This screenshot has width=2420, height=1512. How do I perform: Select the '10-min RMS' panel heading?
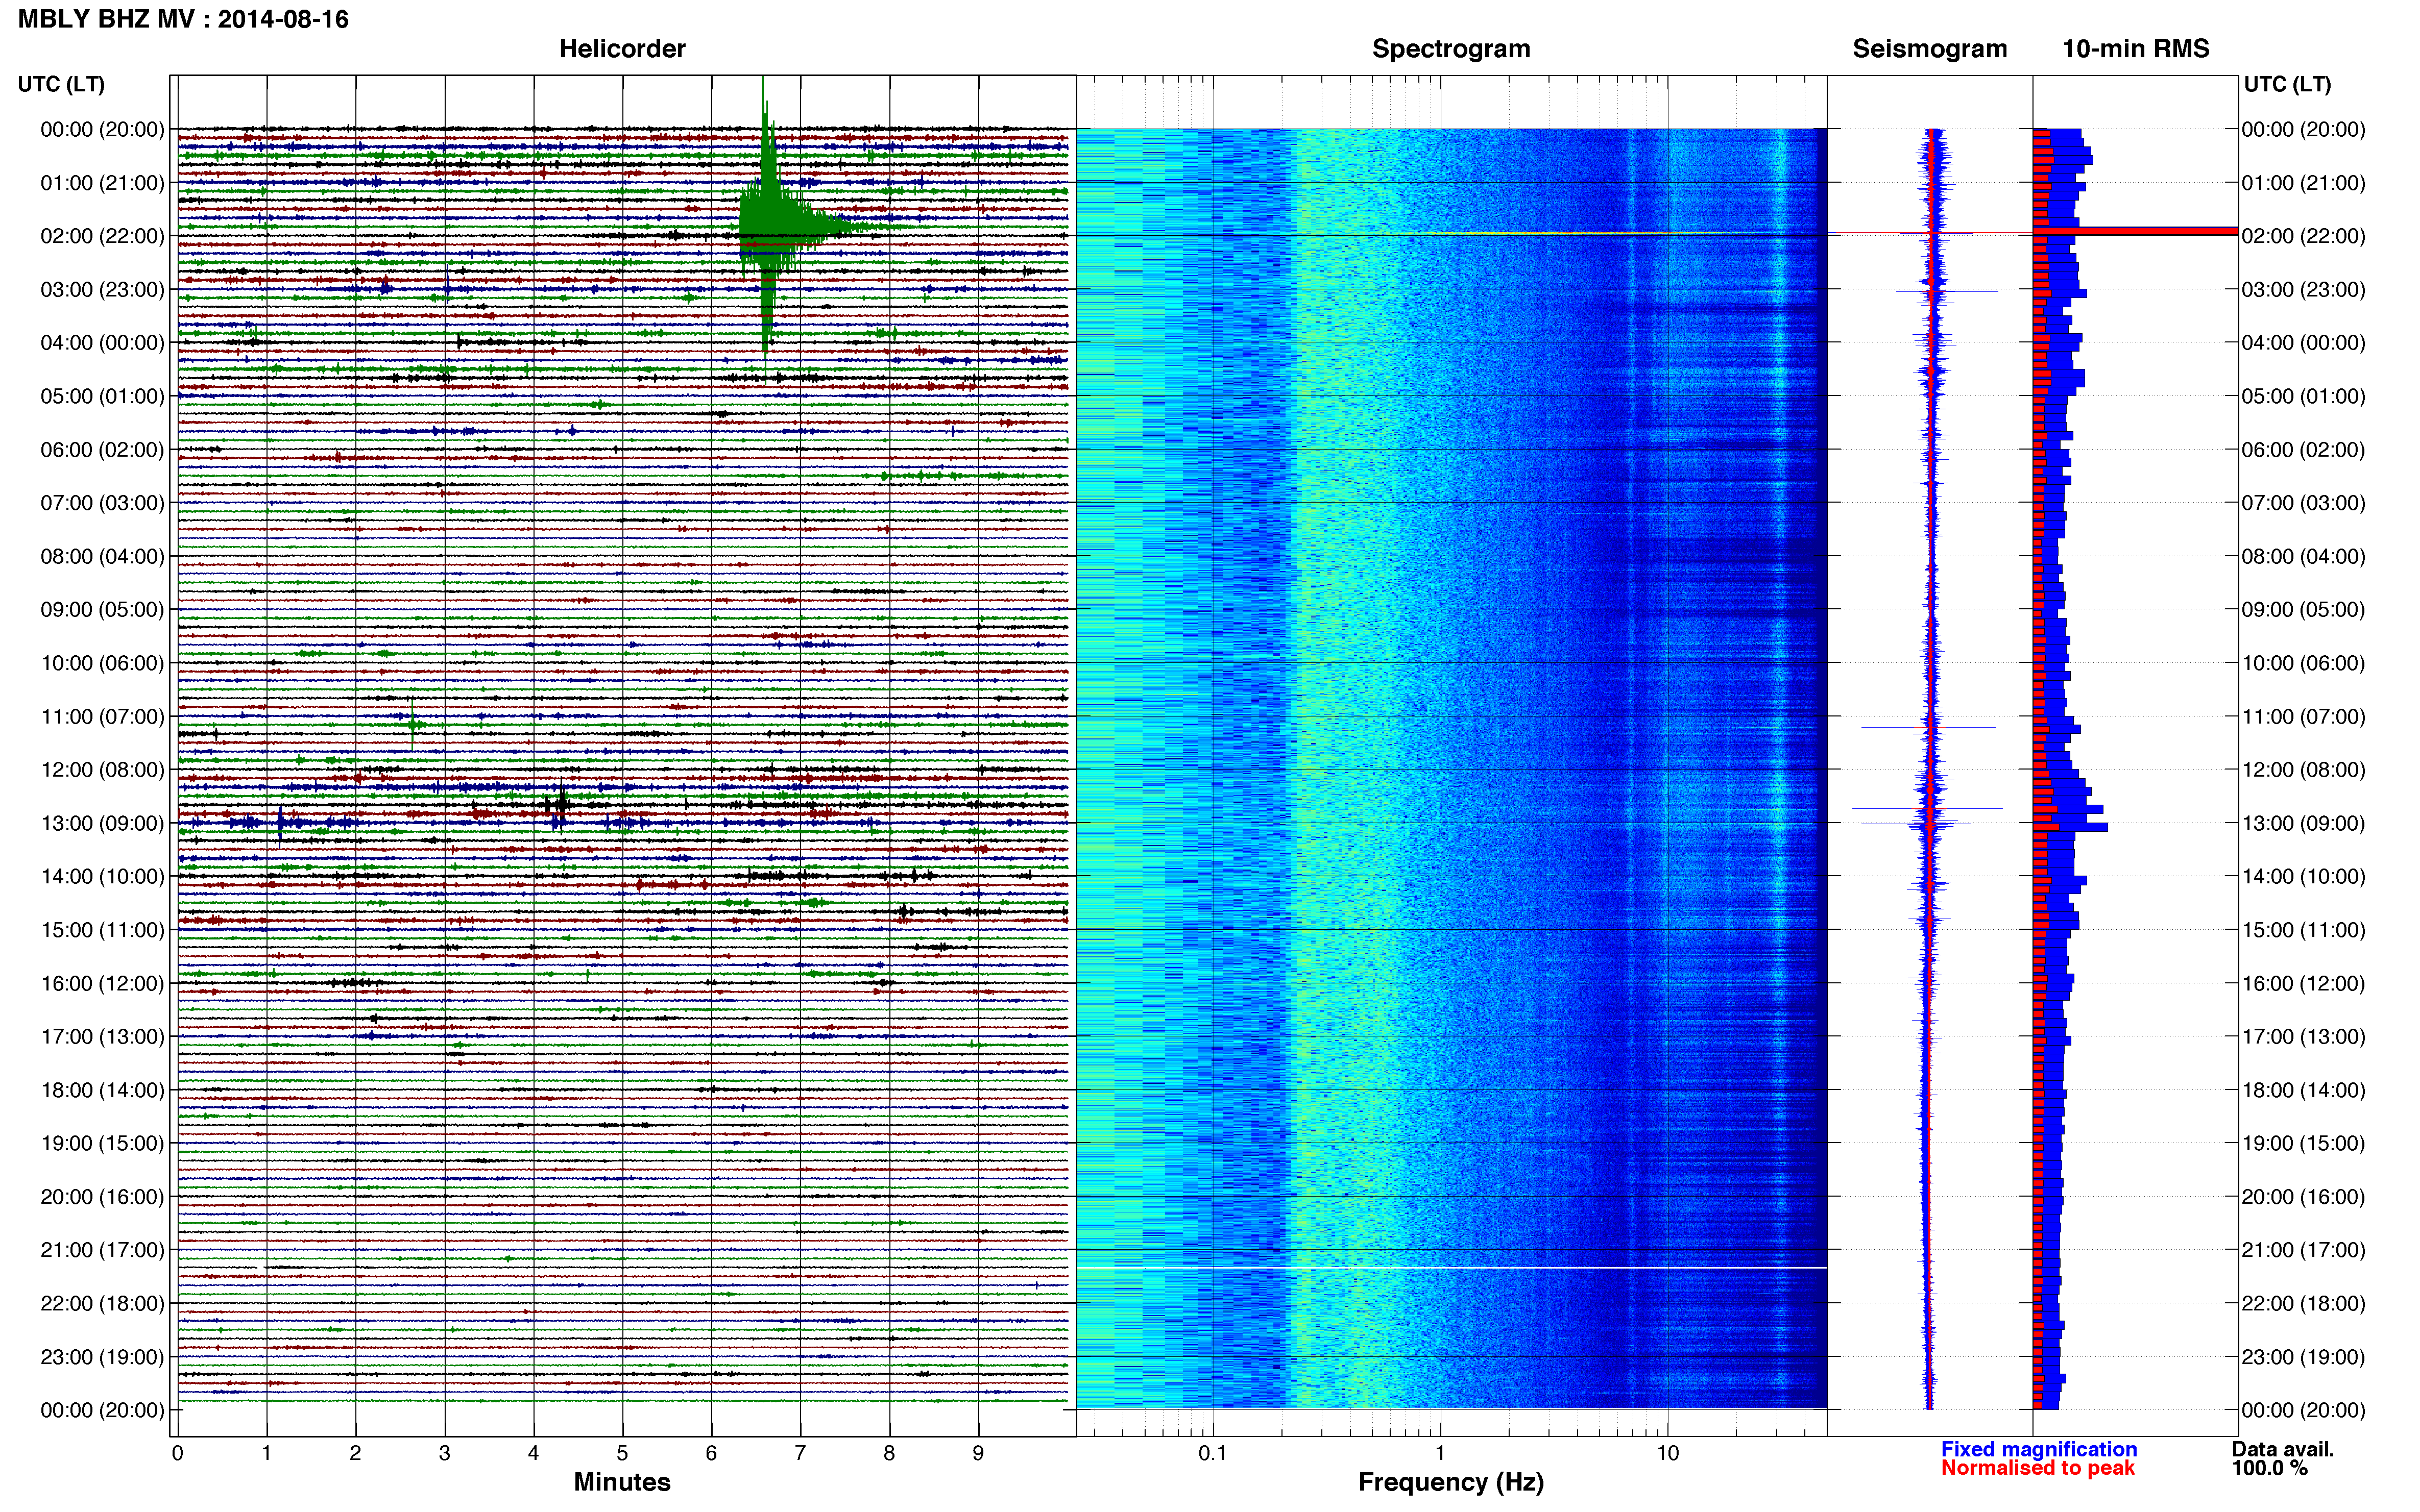pyautogui.click(x=2136, y=49)
